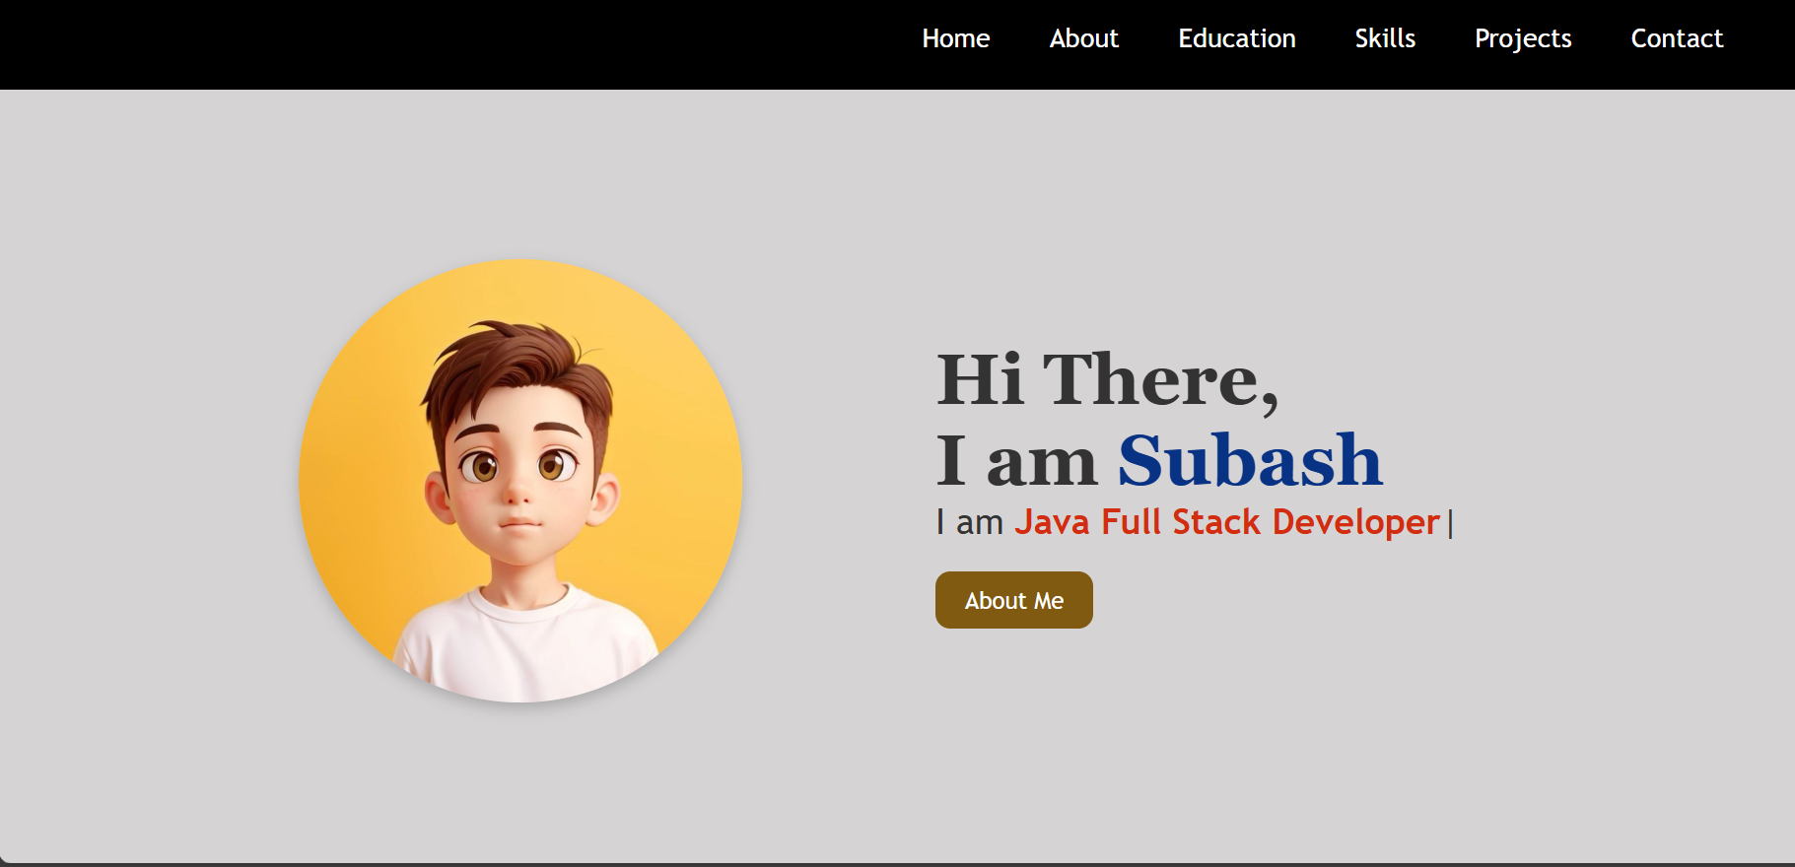Click the typing cursor after "Developer"
This screenshot has width=1795, height=867.
tap(1450, 524)
